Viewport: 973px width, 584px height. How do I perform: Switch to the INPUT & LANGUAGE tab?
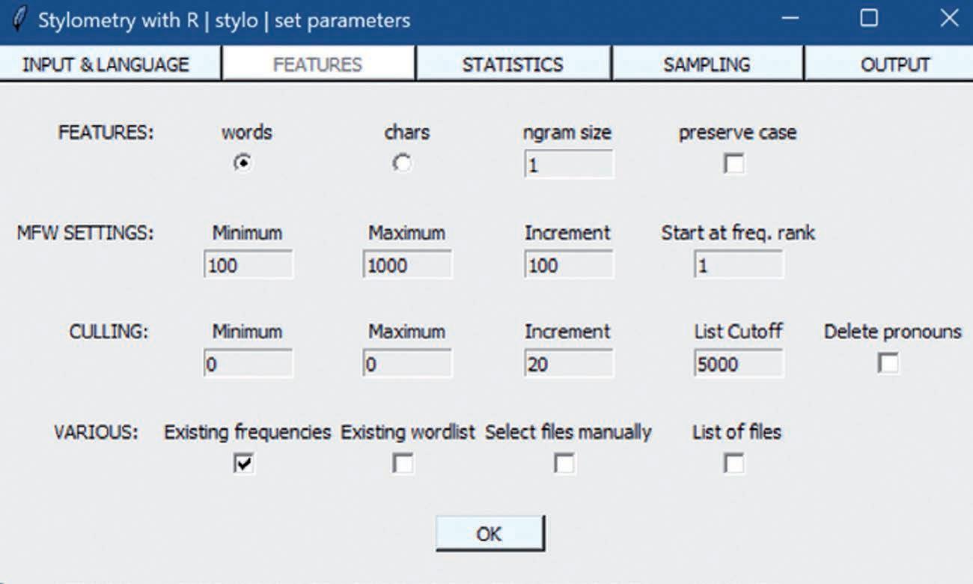pyautogui.click(x=106, y=64)
